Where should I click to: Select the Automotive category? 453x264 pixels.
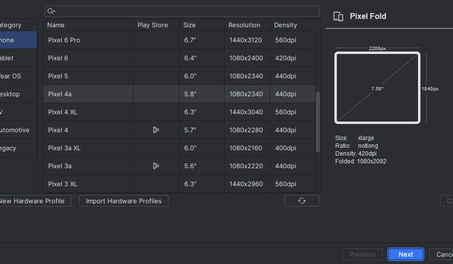[18, 130]
